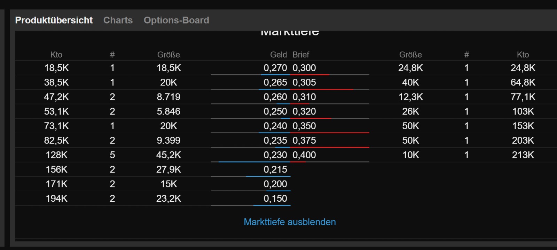This screenshot has height=250, width=557.
Task: Select the Produktübersicht tab
Action: click(x=54, y=20)
